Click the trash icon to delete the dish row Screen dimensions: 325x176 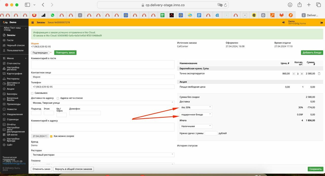(x=319, y=74)
